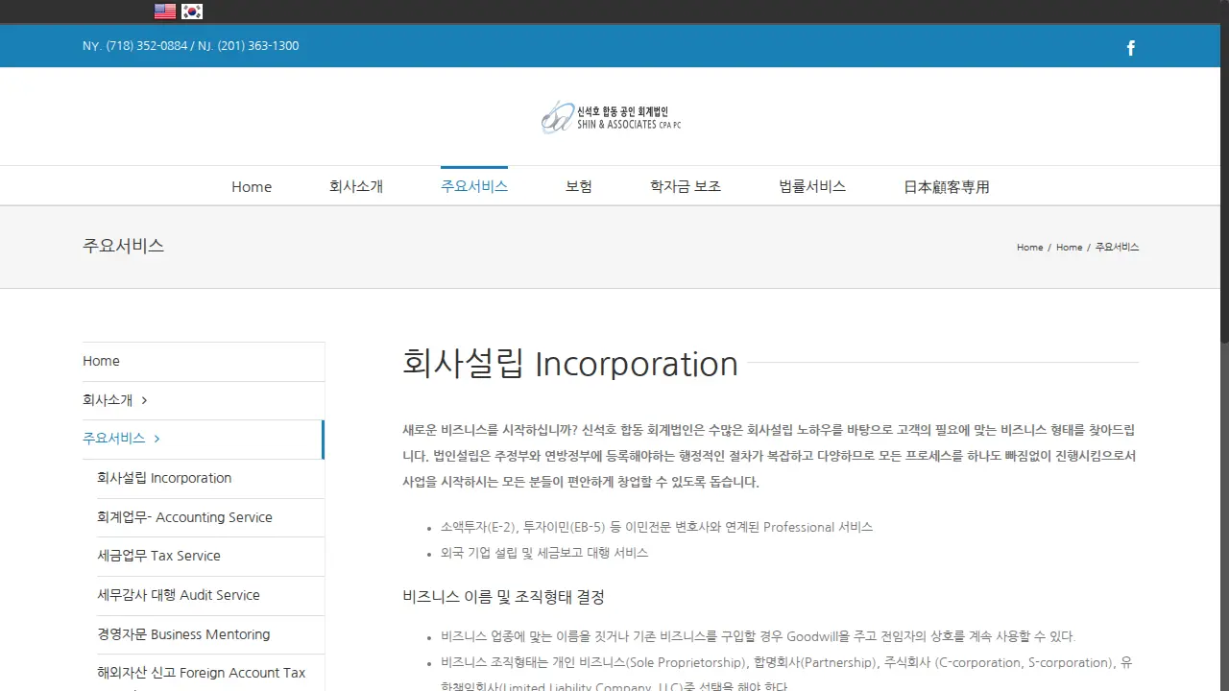Viewport: 1229px width, 691px height.
Task: Click the 비즈니스 이름 및 조직형태 결정 subheading
Action: click(x=503, y=597)
